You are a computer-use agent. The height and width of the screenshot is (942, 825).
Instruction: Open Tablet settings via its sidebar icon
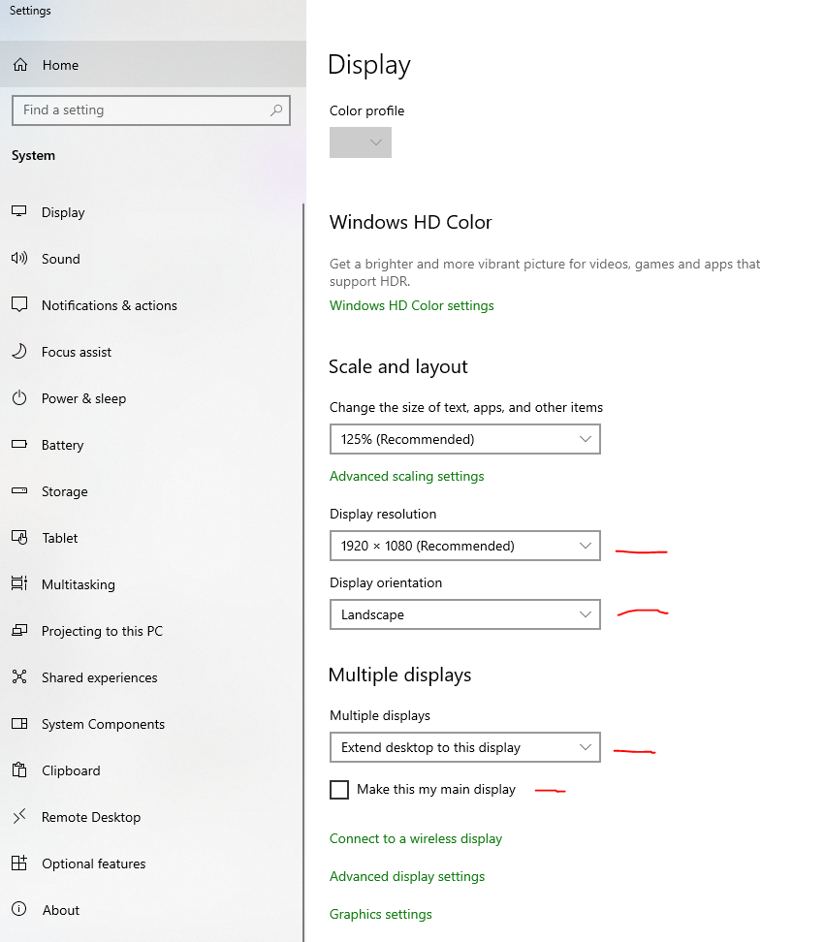point(20,538)
